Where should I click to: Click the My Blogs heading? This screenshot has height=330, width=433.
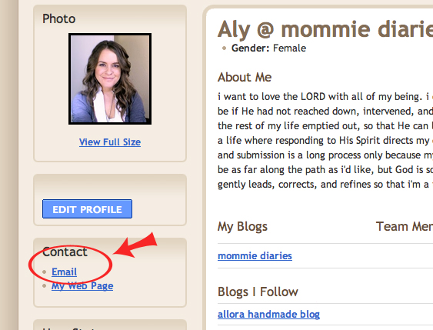pos(242,227)
